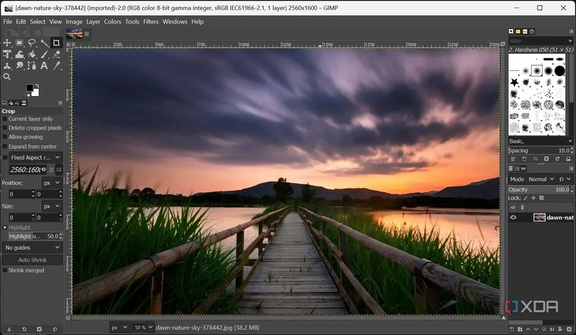Enable the Delete cropped pixels option
Image resolution: width=576 pixels, height=335 pixels.
[x=4, y=128]
